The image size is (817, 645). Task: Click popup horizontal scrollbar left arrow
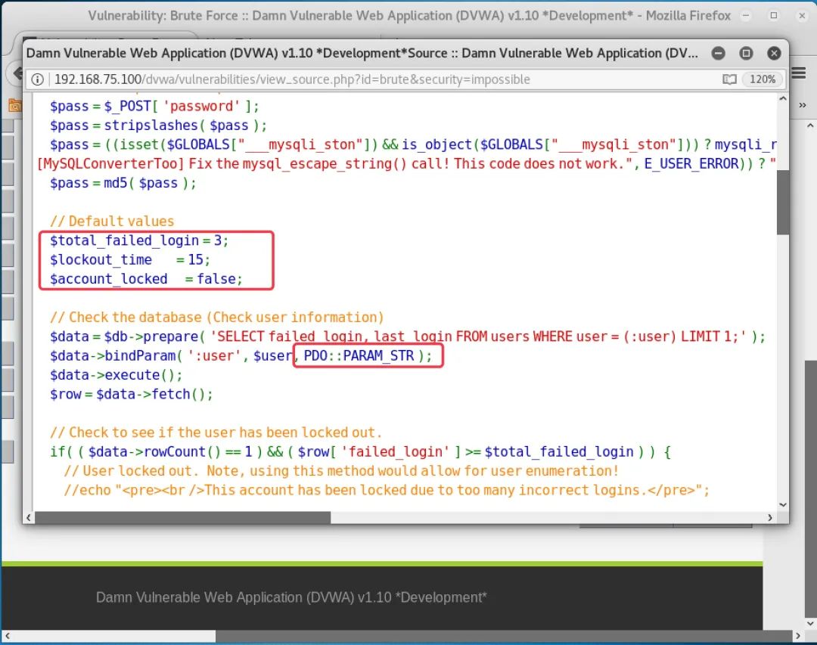tap(29, 517)
